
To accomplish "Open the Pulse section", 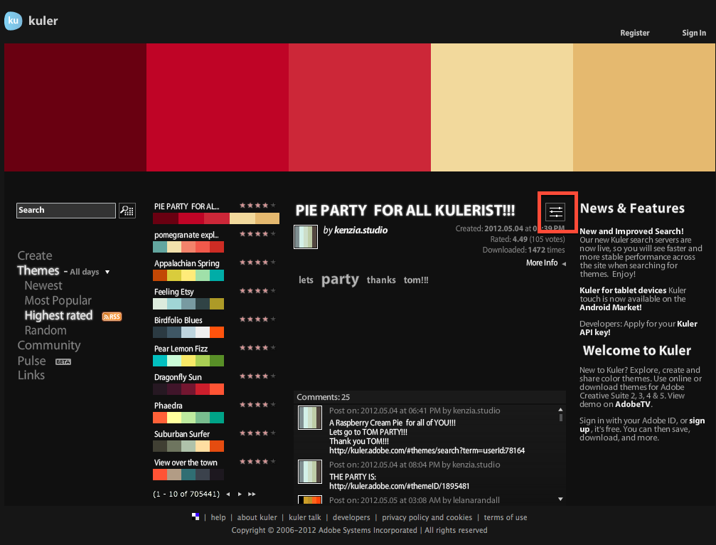I will [x=31, y=361].
